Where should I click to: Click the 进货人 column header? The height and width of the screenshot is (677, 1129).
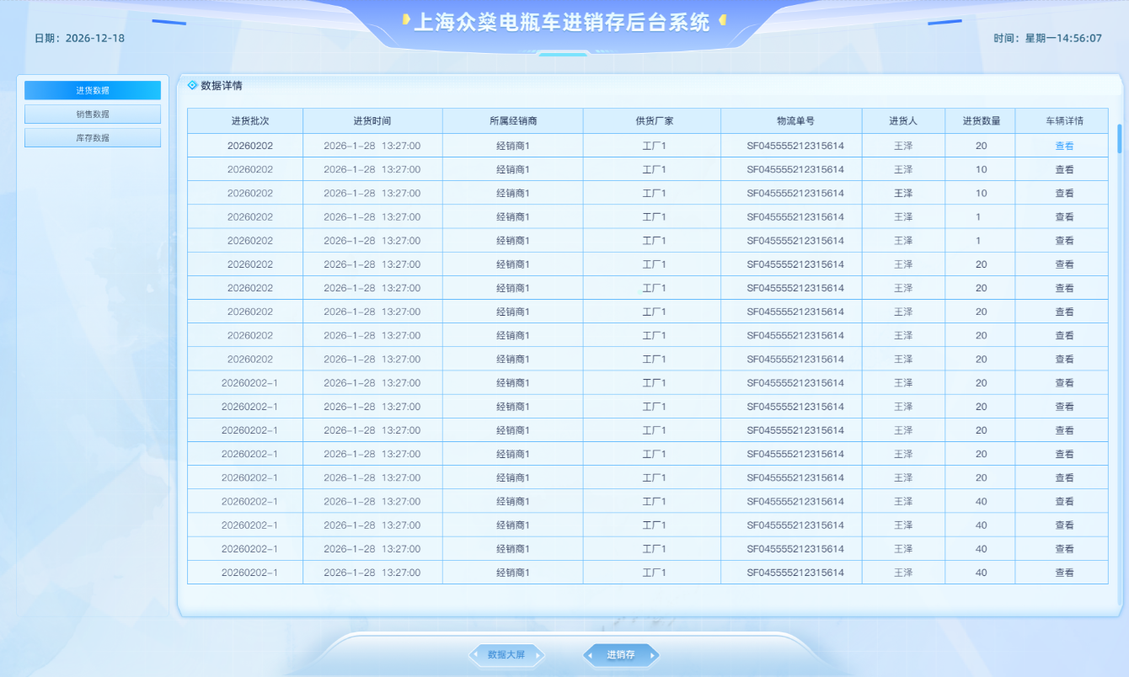point(903,121)
